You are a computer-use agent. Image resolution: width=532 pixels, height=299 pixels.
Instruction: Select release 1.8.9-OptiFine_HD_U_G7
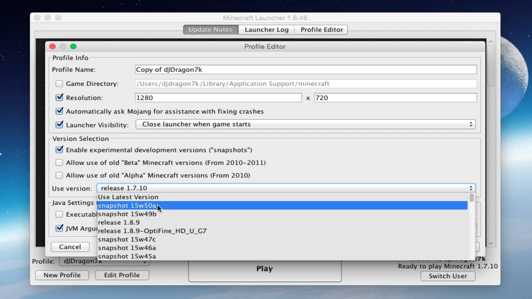pyautogui.click(x=283, y=231)
